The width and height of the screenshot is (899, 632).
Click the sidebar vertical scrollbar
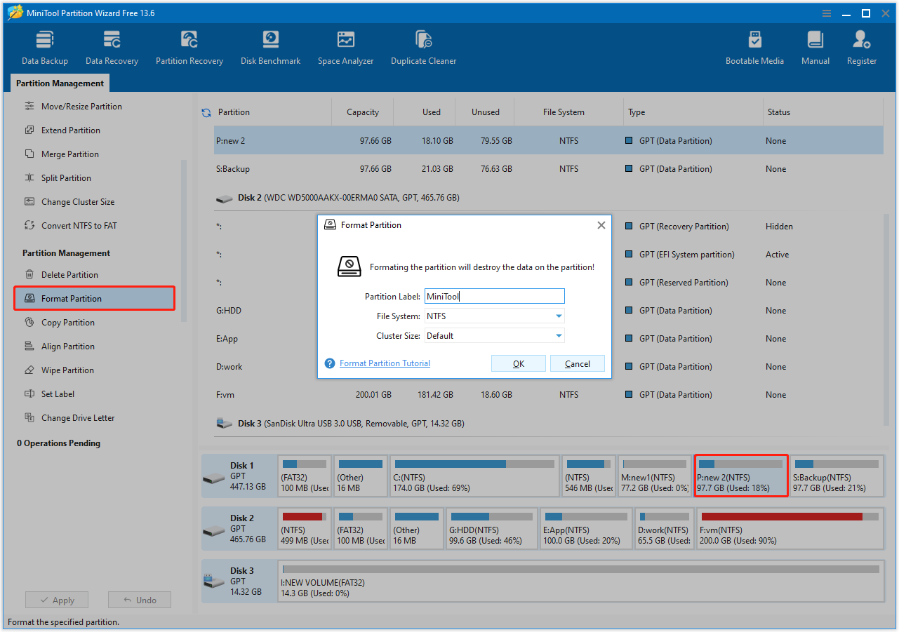click(x=184, y=241)
